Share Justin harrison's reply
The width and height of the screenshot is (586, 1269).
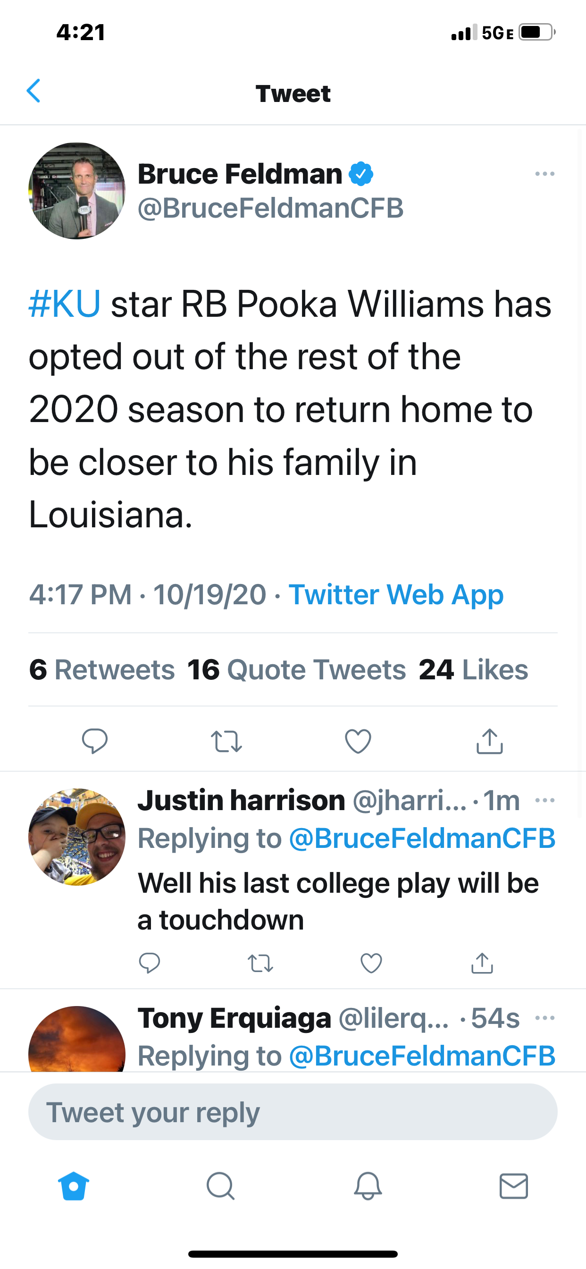[x=482, y=963]
